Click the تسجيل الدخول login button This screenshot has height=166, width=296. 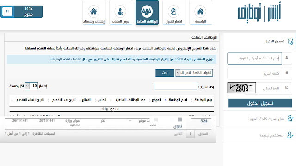tap(260, 103)
